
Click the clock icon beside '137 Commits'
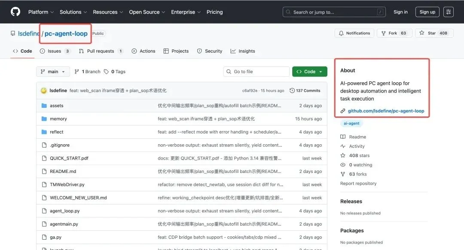coord(293,90)
